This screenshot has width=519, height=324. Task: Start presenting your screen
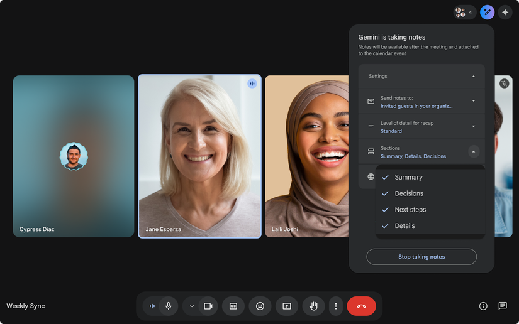[x=286, y=306]
